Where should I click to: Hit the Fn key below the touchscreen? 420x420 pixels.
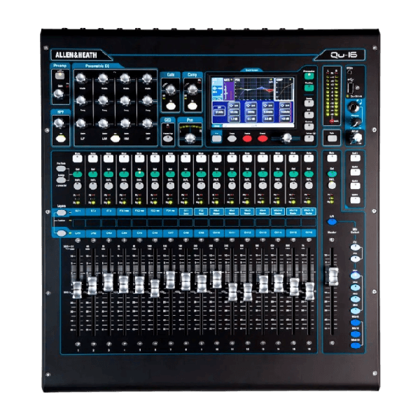216,138
